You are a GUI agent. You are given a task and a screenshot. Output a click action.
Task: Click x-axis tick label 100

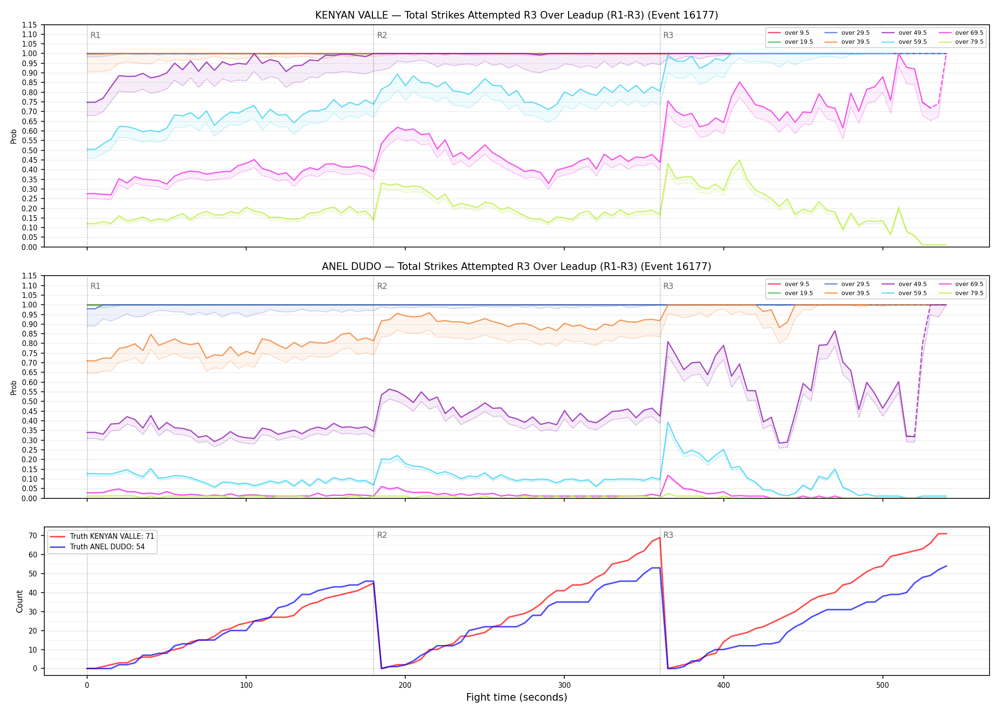(x=246, y=685)
